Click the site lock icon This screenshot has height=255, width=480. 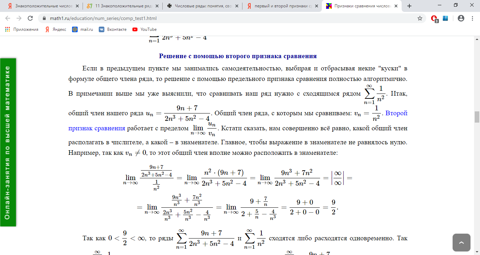point(44,18)
